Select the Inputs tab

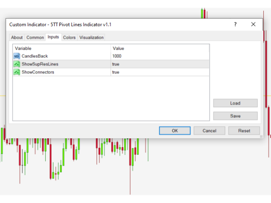[x=53, y=37]
